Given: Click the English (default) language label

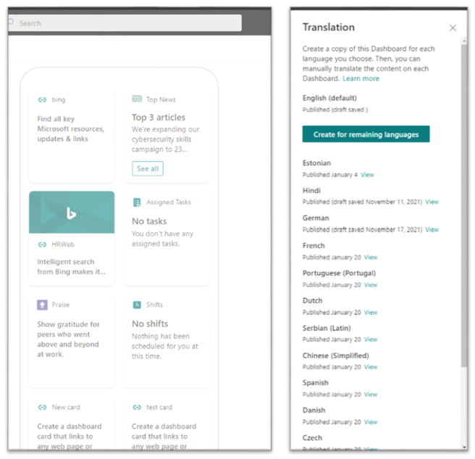Looking at the screenshot, I should [x=329, y=98].
